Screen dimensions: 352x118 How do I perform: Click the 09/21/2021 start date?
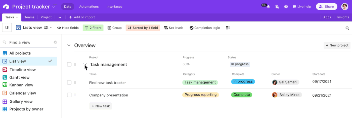click(x=322, y=95)
